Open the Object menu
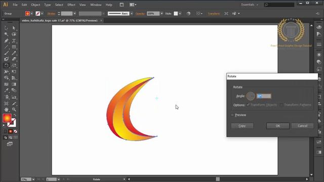 (x=35, y=5)
